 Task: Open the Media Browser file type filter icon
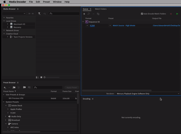39,14
